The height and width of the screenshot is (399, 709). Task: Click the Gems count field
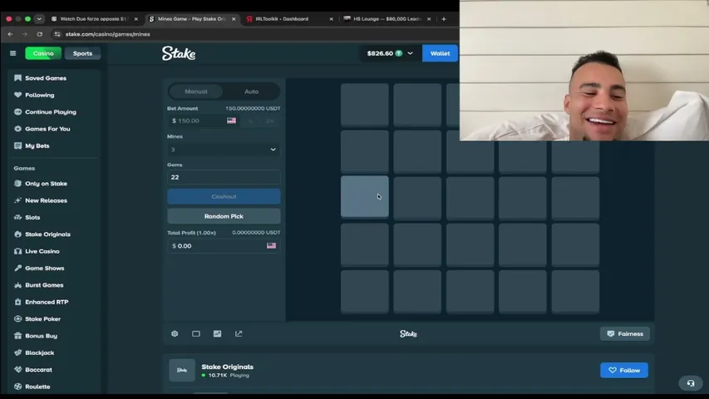pyautogui.click(x=224, y=177)
